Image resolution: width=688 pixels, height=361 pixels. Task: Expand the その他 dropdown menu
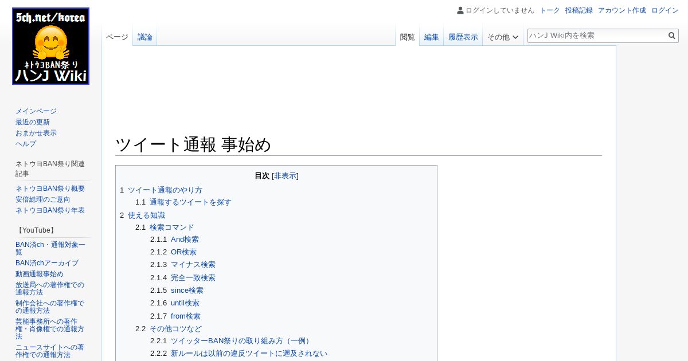click(503, 37)
